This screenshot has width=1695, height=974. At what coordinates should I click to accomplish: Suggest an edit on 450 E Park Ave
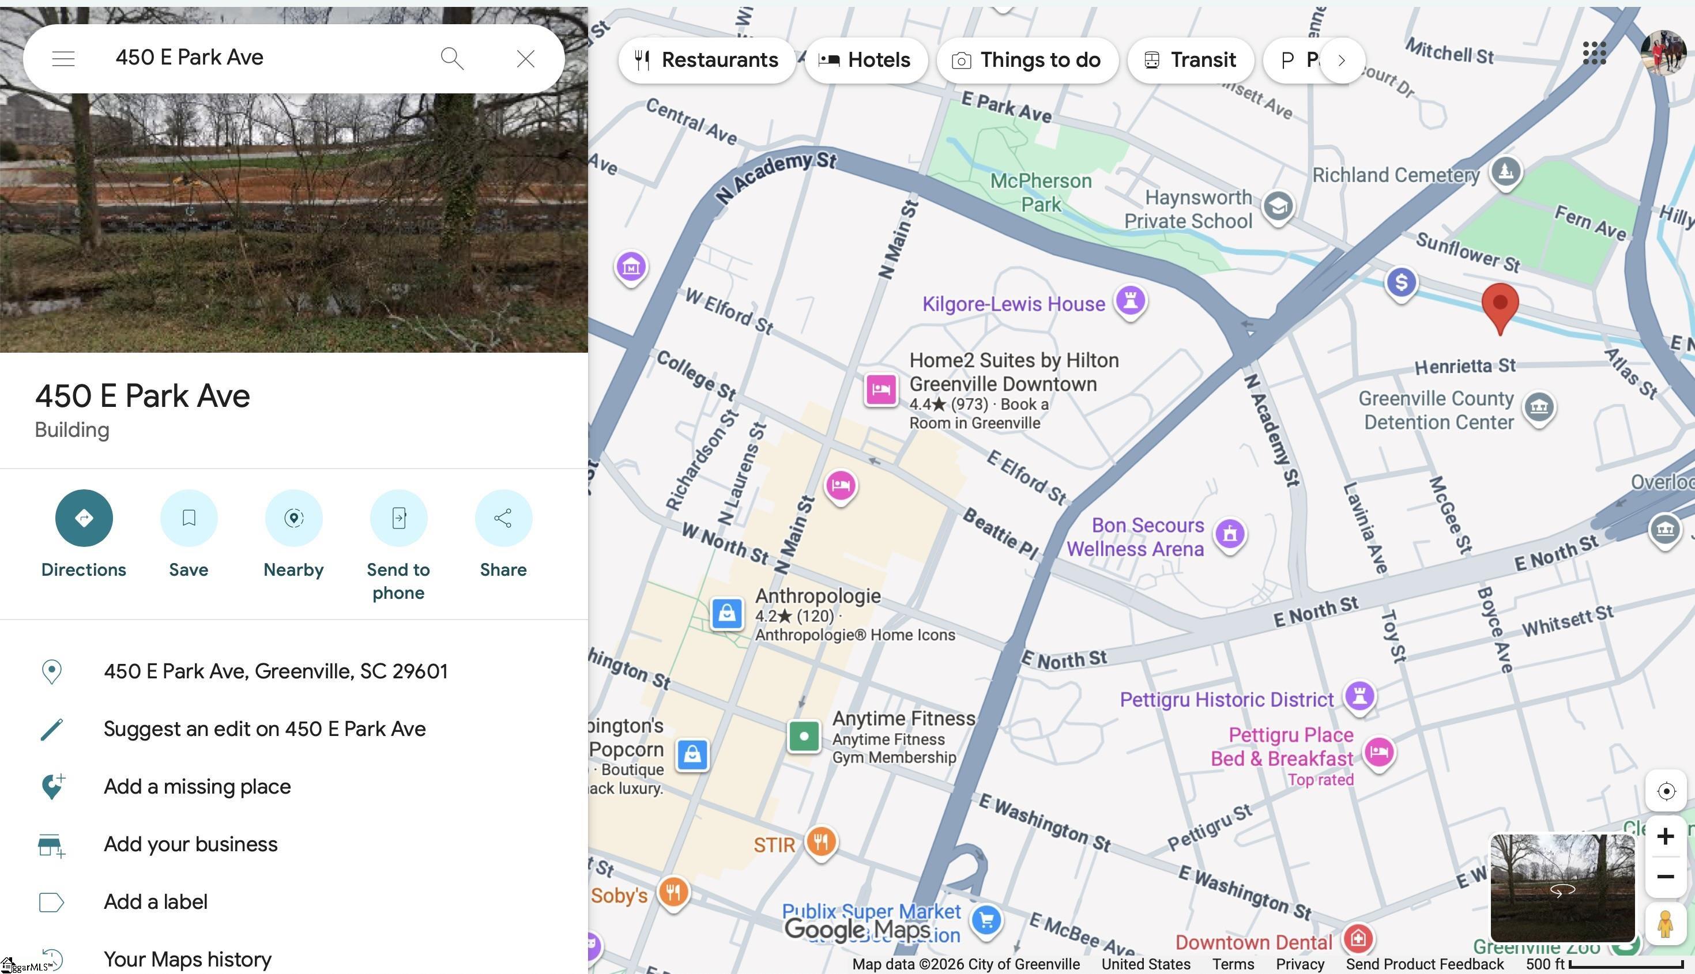point(264,728)
